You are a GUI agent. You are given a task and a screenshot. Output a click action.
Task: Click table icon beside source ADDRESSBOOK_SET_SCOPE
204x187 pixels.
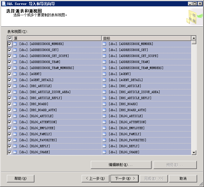click(15, 56)
